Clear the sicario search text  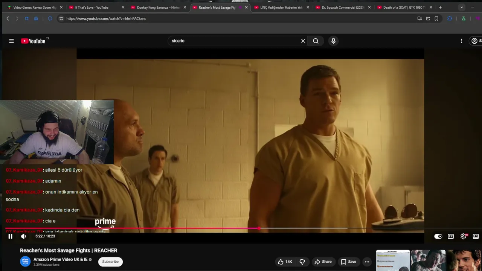303,41
